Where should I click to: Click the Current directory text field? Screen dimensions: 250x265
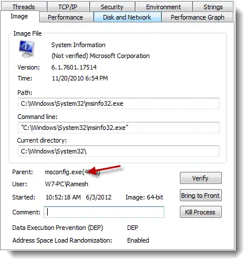118,151
